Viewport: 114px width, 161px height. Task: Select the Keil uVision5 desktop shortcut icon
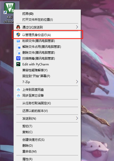[9, 8]
